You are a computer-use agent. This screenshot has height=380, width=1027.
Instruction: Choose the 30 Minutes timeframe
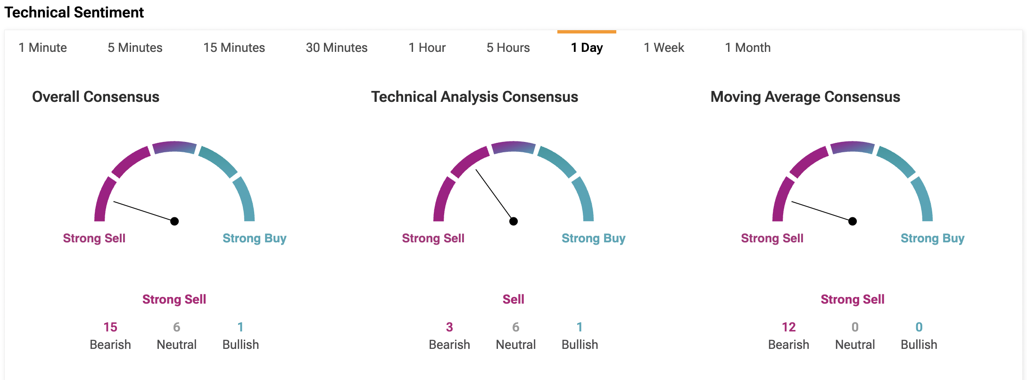336,48
